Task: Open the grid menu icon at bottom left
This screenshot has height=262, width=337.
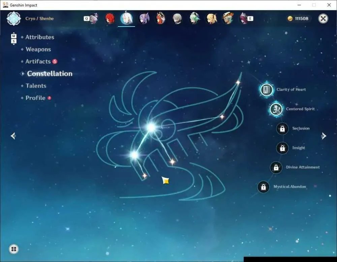Action: pos(14,249)
